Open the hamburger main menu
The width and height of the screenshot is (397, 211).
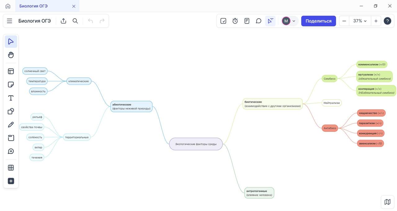(10, 21)
